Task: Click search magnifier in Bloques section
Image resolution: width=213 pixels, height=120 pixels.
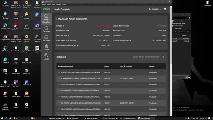Action: tap(163, 57)
